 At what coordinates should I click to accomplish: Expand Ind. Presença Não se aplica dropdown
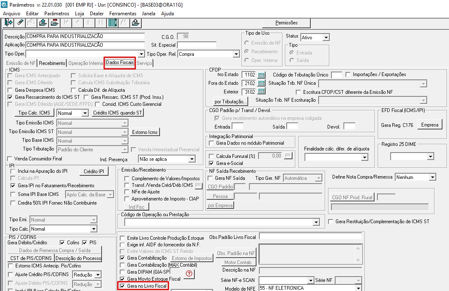coord(192,159)
